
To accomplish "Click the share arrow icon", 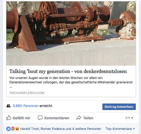I will tap(79, 118).
